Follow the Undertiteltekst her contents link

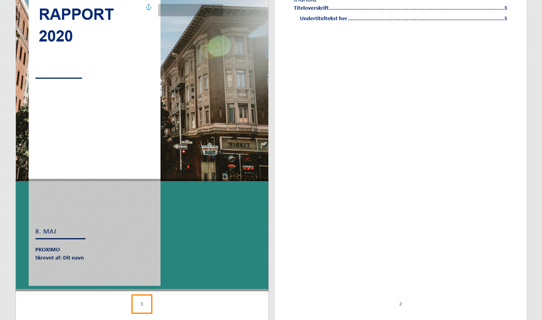point(323,19)
